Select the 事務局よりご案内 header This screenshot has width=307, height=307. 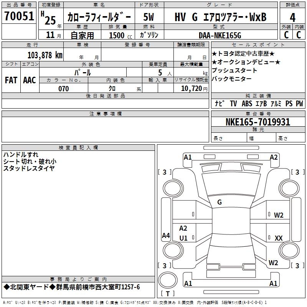click(78, 279)
